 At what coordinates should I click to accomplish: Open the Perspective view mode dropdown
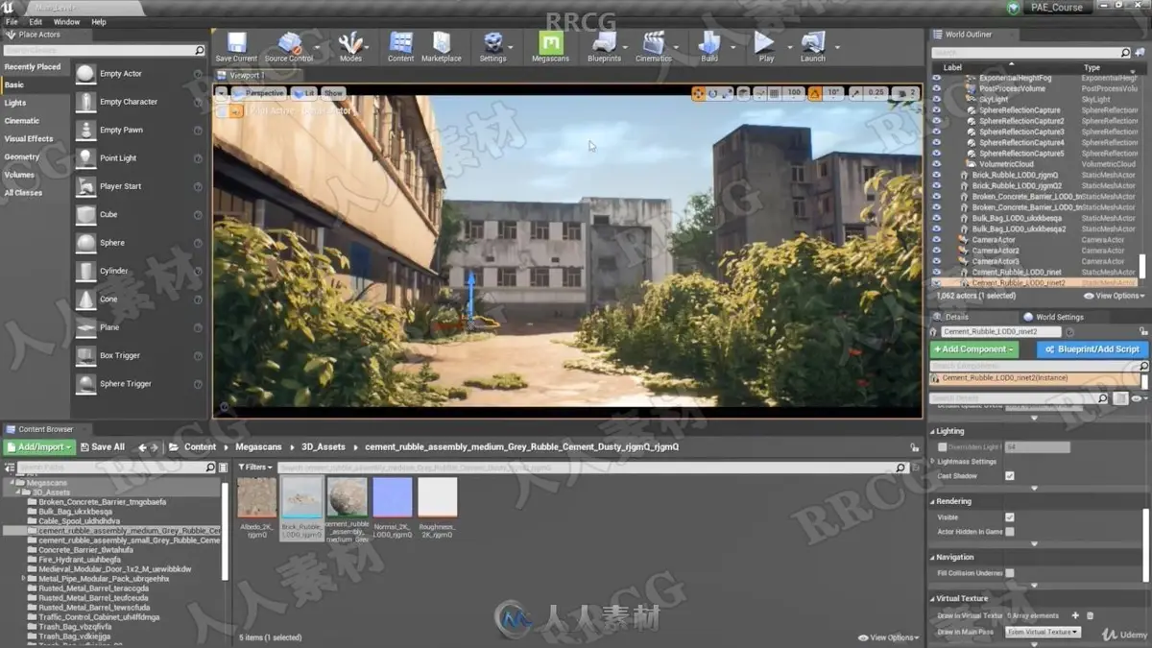tap(258, 93)
